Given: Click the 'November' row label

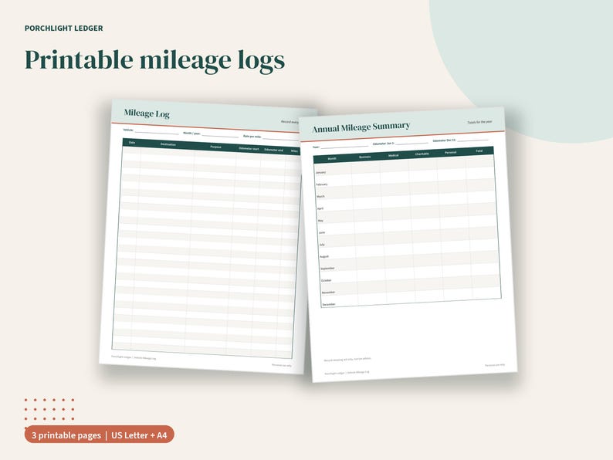Looking at the screenshot, I should tap(328, 293).
